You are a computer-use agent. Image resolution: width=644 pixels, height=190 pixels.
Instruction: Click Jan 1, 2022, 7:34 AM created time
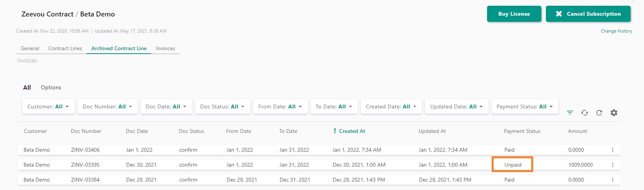click(x=357, y=150)
